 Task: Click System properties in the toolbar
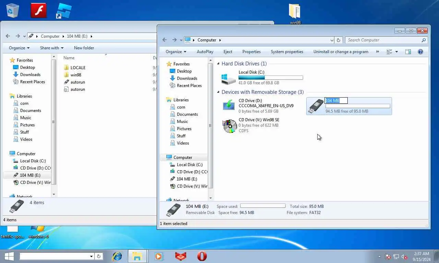coord(287,52)
